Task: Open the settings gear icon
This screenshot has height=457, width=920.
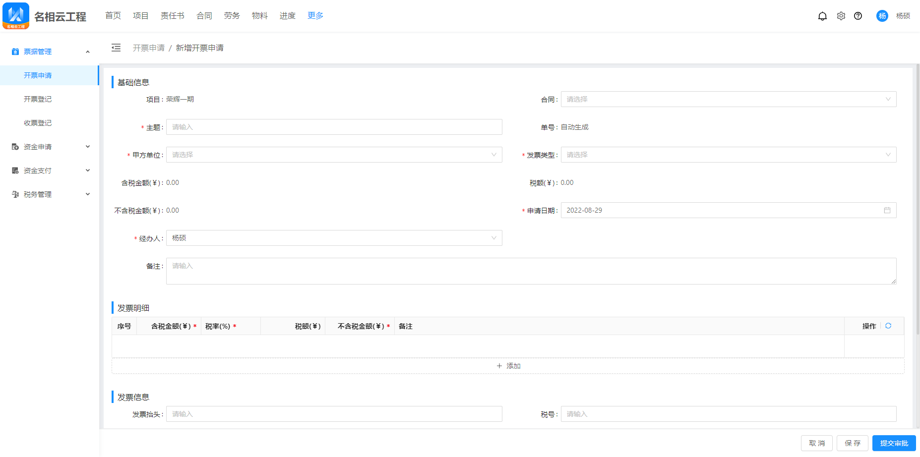Action: point(841,16)
